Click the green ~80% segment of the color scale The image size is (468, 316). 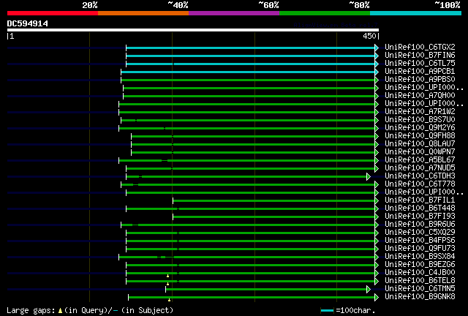pos(325,13)
